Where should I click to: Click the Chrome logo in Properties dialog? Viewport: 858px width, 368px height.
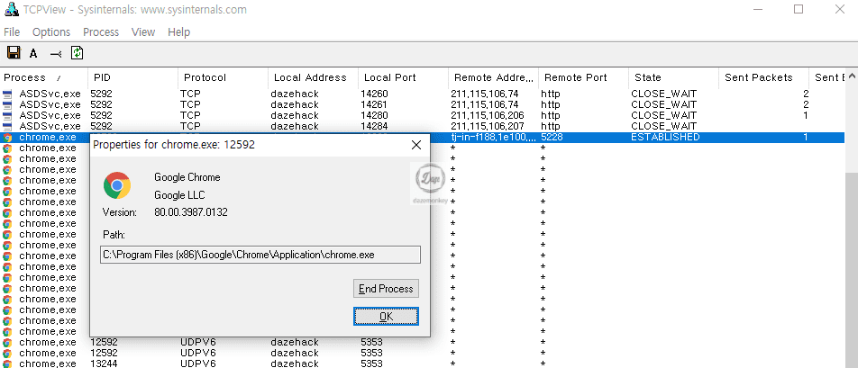(117, 185)
